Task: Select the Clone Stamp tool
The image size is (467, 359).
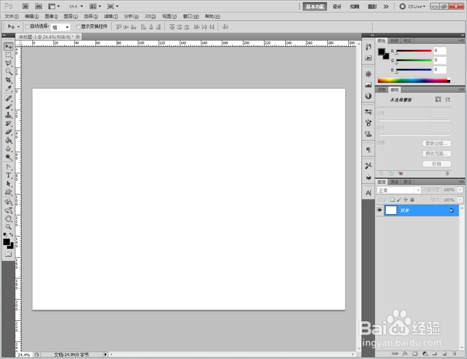Action: [8, 115]
